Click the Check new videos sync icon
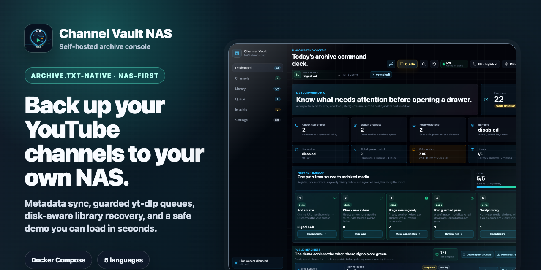Screen dimensions: 541x270 (297, 125)
